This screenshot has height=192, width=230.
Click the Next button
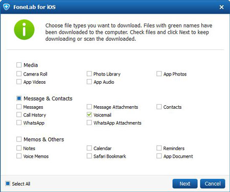click(x=185, y=184)
